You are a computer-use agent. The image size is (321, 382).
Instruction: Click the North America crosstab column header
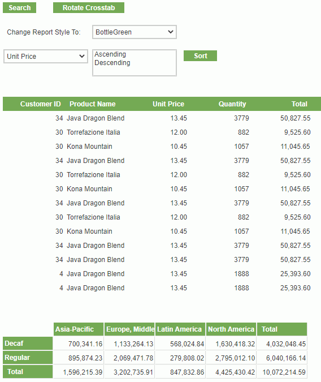[x=231, y=329]
